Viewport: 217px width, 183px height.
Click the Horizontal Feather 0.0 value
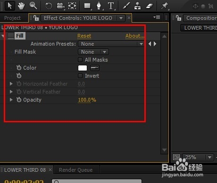coord(81,84)
